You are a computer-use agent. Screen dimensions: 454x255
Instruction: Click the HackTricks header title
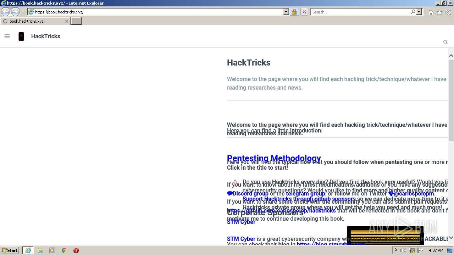tap(46, 36)
